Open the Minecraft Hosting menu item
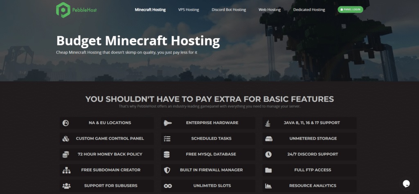 pyautogui.click(x=150, y=10)
